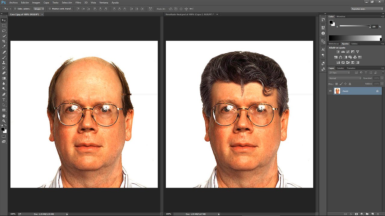Click the K value input field
This screenshot has width=385, height=216.
click(x=374, y=27)
